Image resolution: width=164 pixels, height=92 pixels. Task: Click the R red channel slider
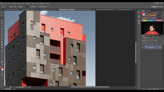(151, 13)
